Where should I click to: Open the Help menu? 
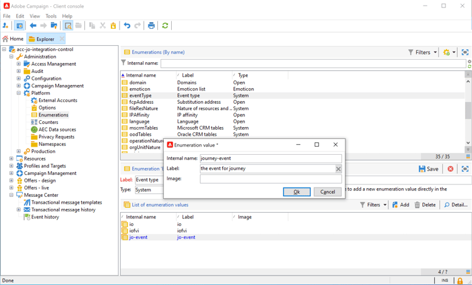point(67,16)
